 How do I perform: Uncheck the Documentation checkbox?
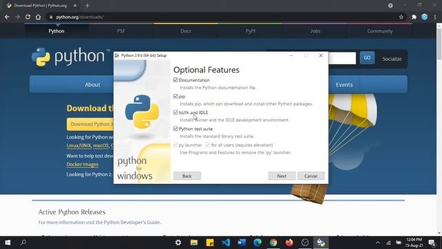175,80
